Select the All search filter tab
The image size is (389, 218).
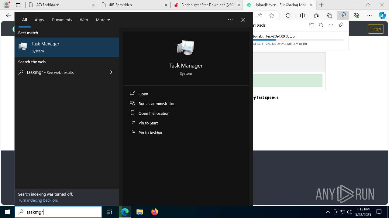(24, 20)
